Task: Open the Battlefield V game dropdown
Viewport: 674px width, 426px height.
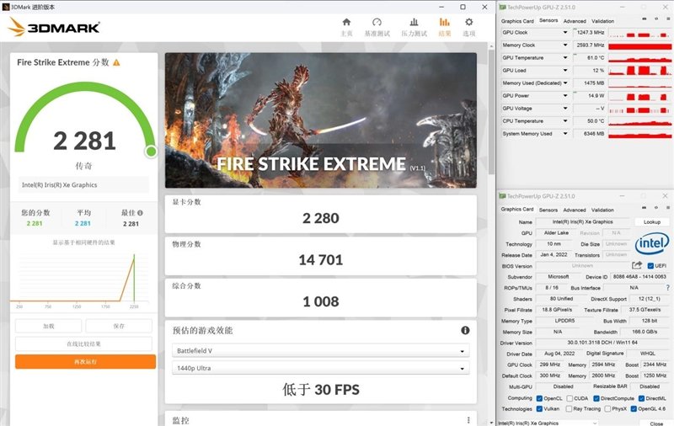Action: [x=321, y=351]
